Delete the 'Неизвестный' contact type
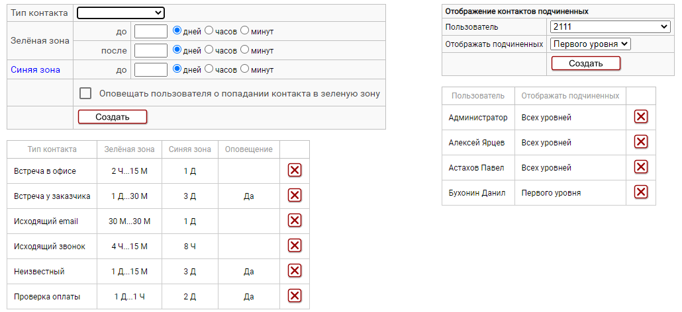The height and width of the screenshot is (312, 682). click(x=295, y=271)
